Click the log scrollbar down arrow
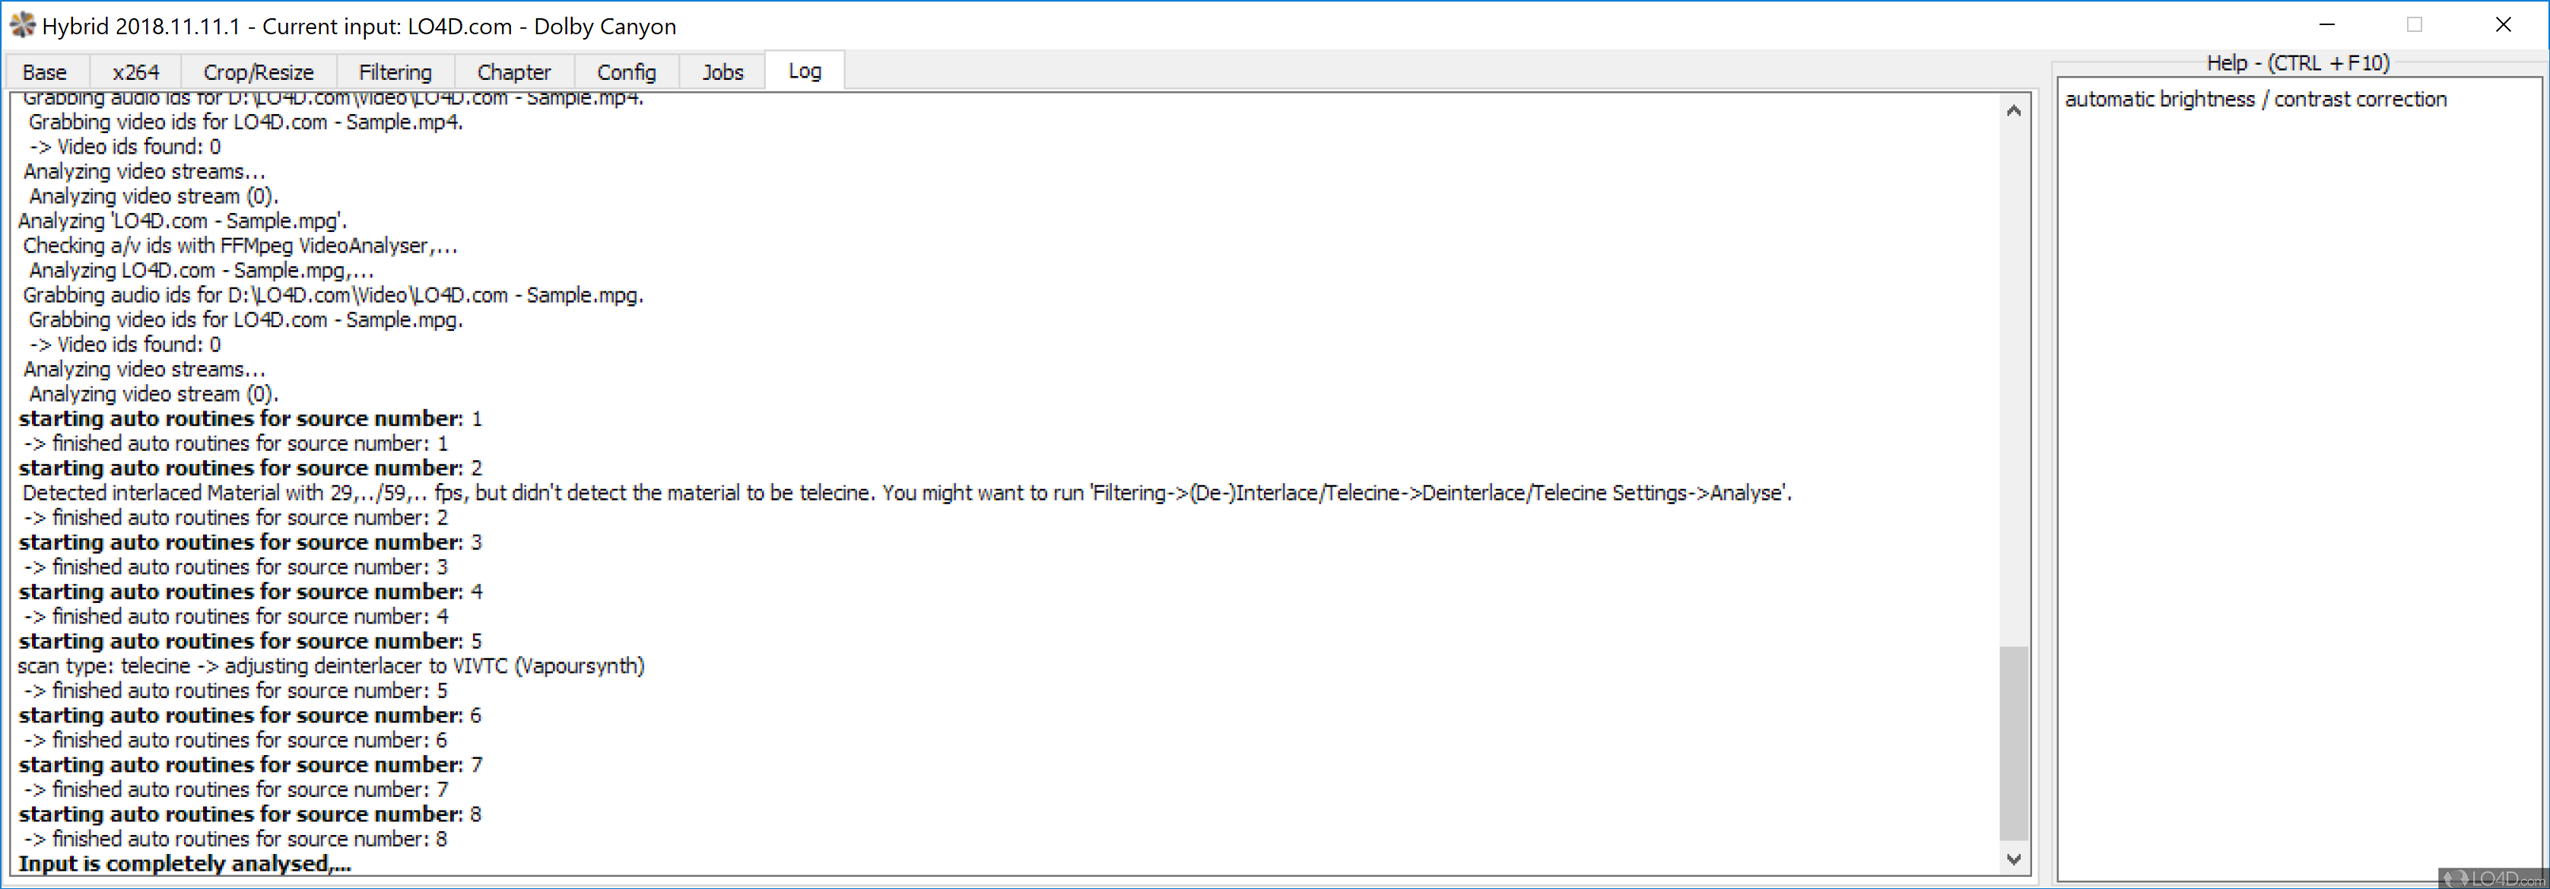The width and height of the screenshot is (2550, 889). coord(2012,859)
